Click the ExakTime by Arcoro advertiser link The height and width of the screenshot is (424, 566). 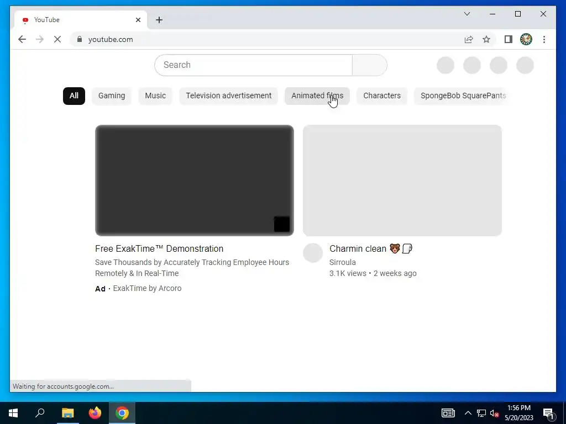[147, 288]
